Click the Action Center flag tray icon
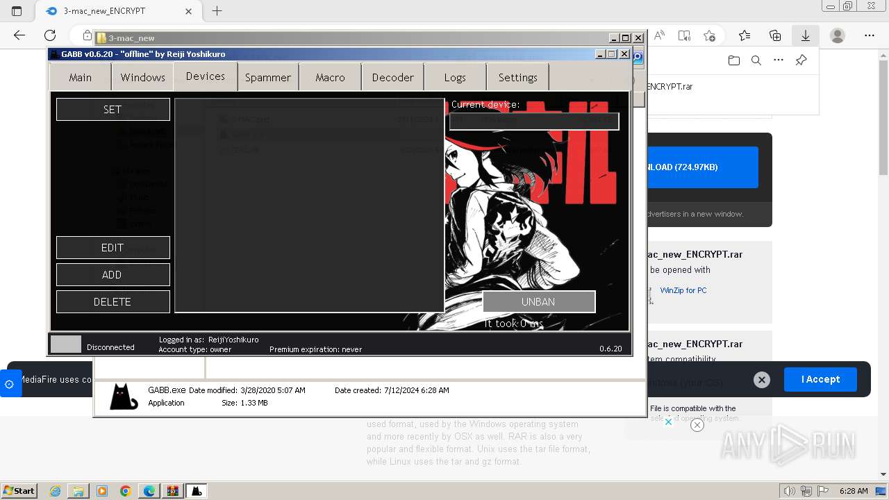The image size is (889, 500). tap(824, 491)
